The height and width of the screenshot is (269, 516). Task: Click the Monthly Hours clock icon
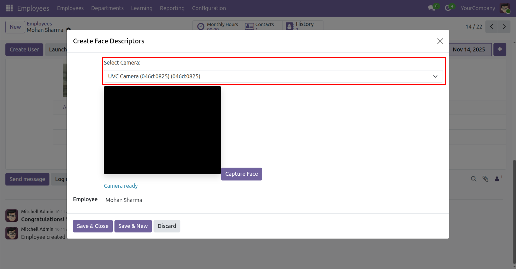click(x=201, y=26)
